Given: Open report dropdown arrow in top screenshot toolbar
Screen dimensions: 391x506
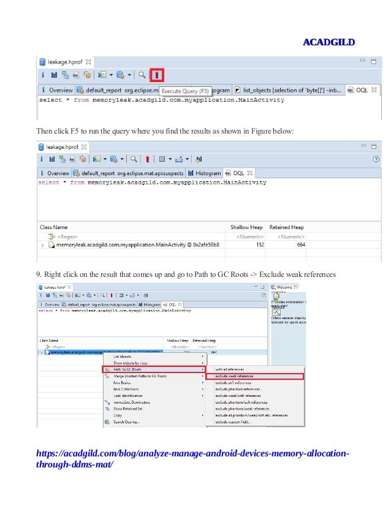Looking at the screenshot, I should coord(111,75).
